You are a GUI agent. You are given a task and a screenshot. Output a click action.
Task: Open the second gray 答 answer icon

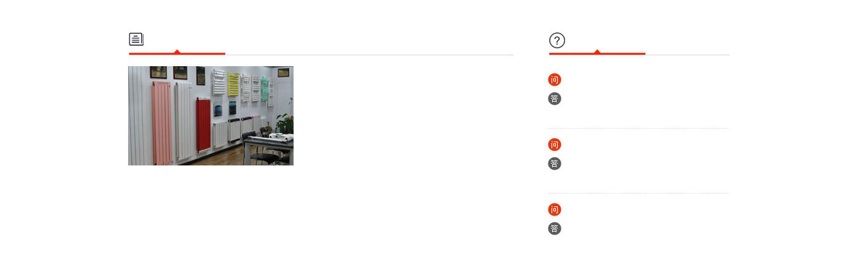tap(555, 164)
